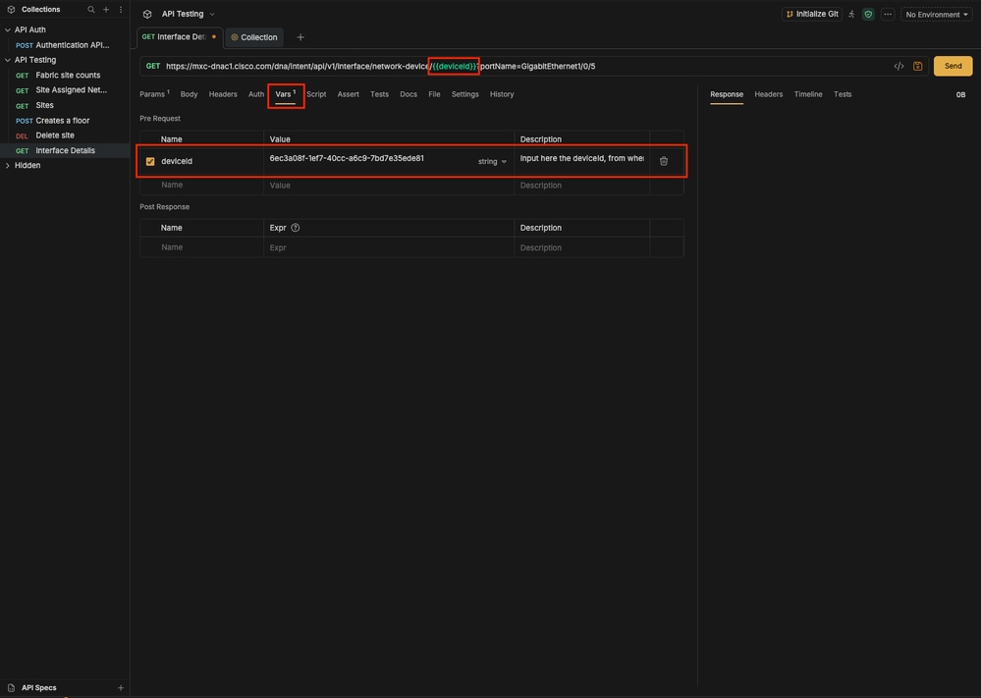Click the collection box icon beside API Testing title
The image size is (981, 698).
coord(147,14)
